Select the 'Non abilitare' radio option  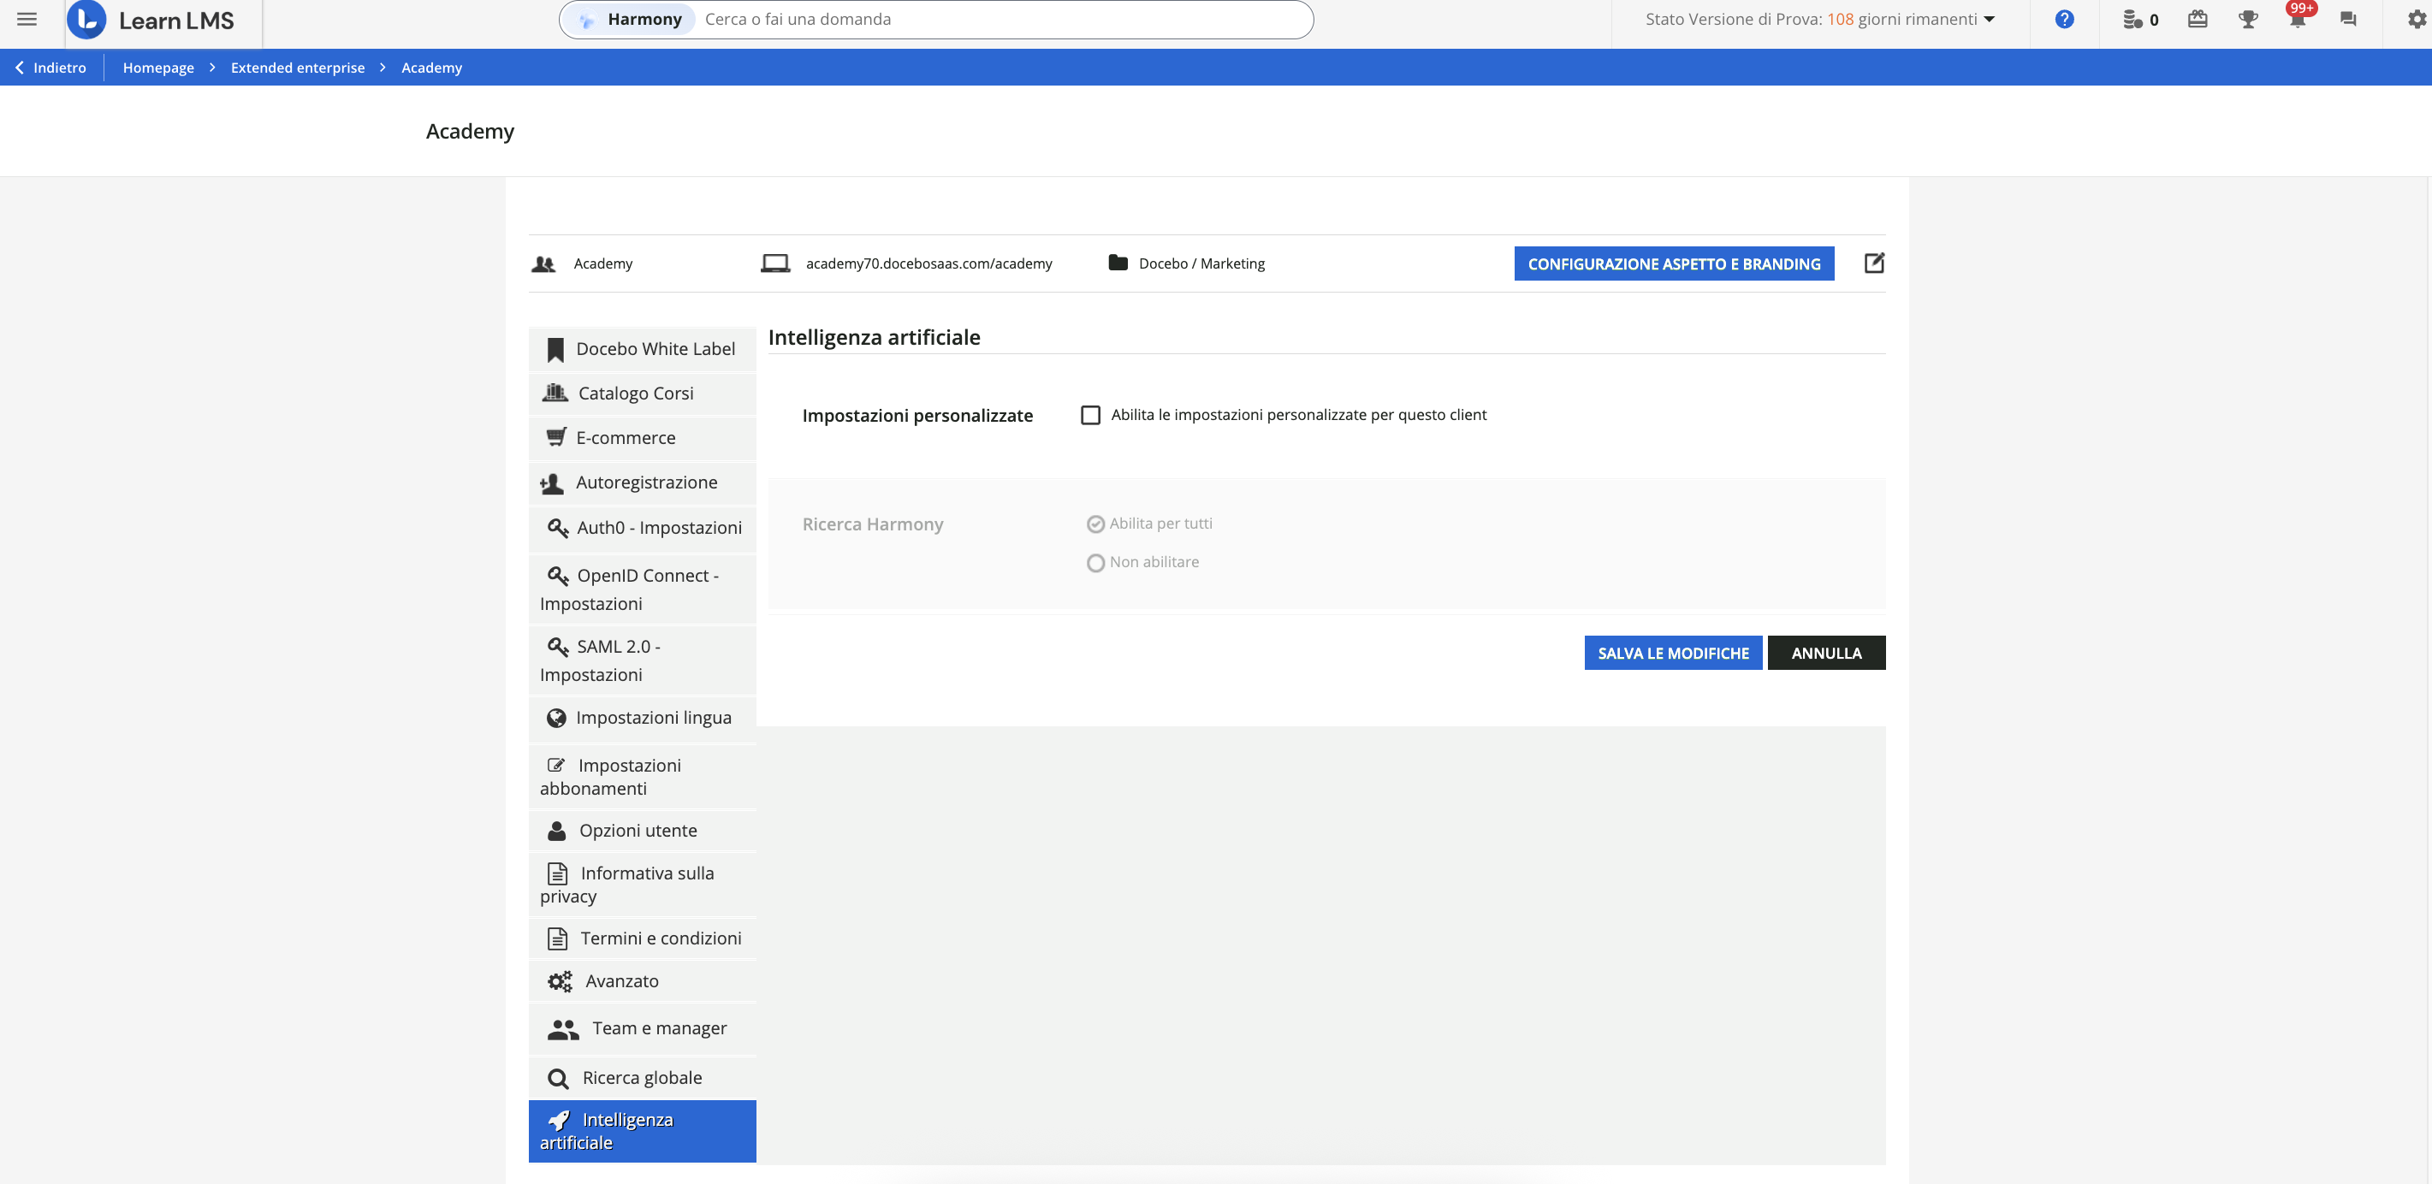point(1095,563)
